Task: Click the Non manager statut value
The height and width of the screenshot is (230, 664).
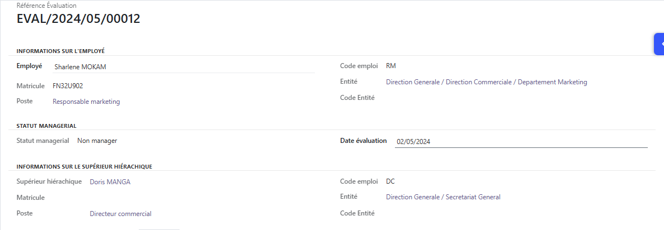Action: click(97, 141)
